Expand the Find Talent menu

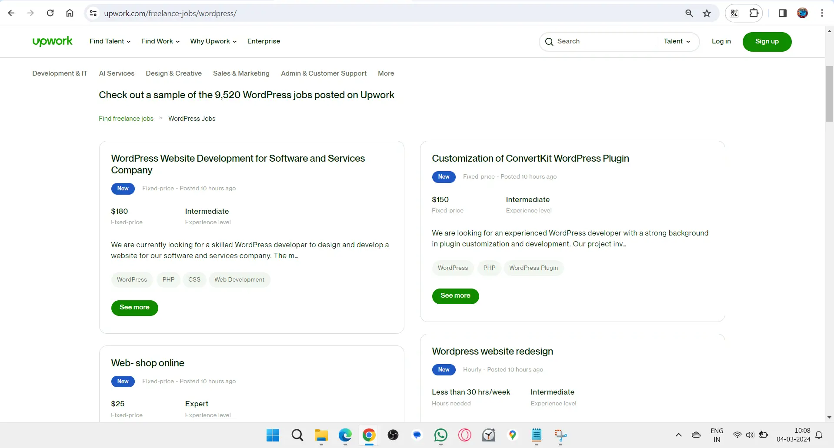pyautogui.click(x=110, y=41)
